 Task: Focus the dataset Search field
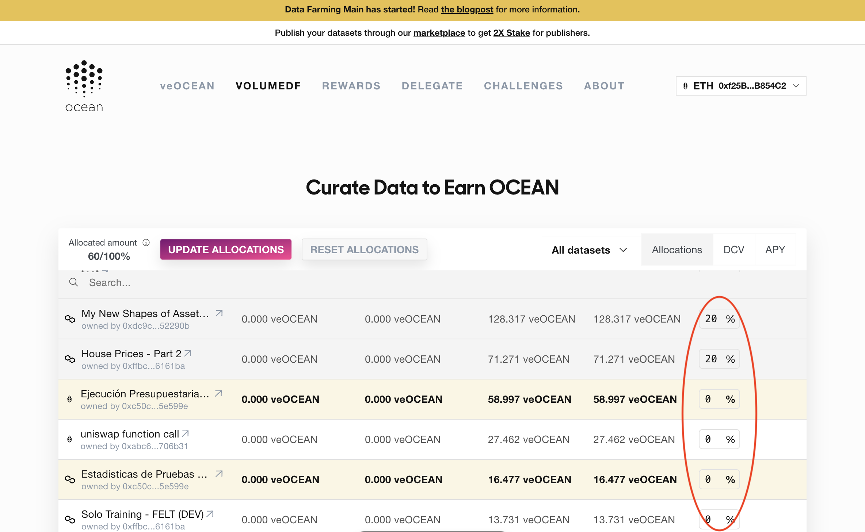(x=432, y=283)
